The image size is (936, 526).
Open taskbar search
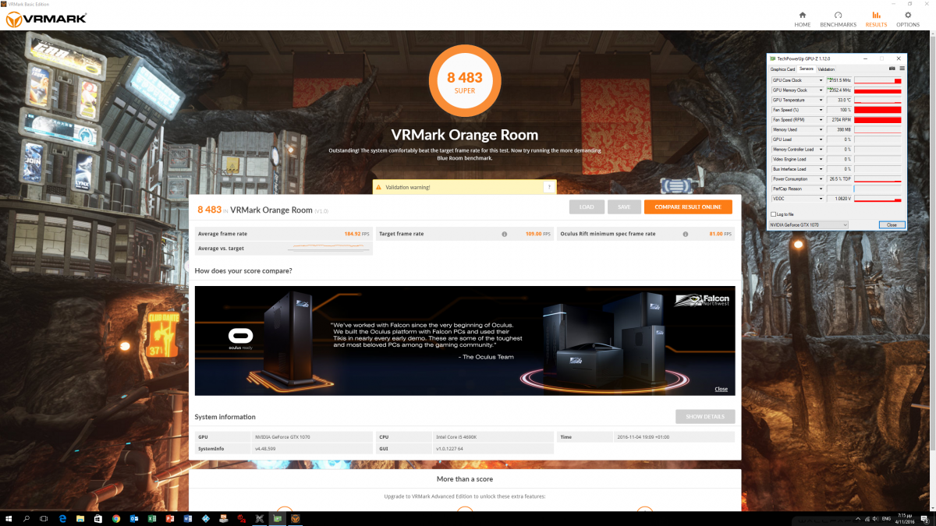click(x=27, y=518)
